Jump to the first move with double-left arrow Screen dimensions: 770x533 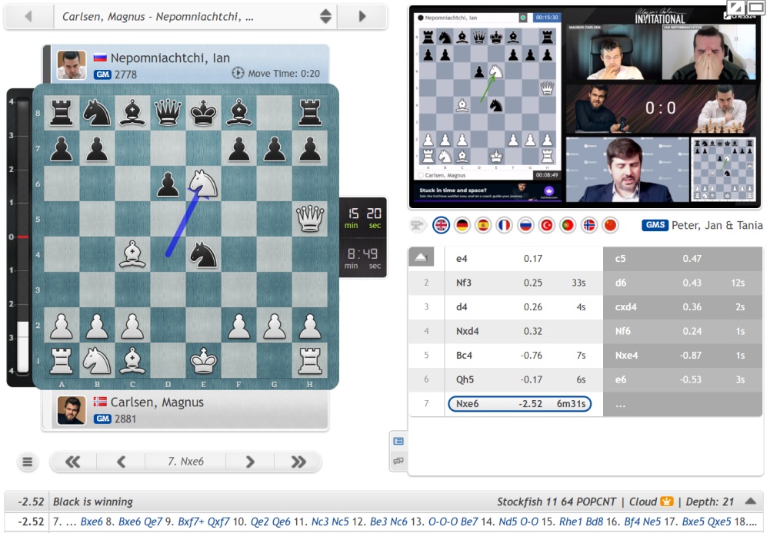[73, 462]
